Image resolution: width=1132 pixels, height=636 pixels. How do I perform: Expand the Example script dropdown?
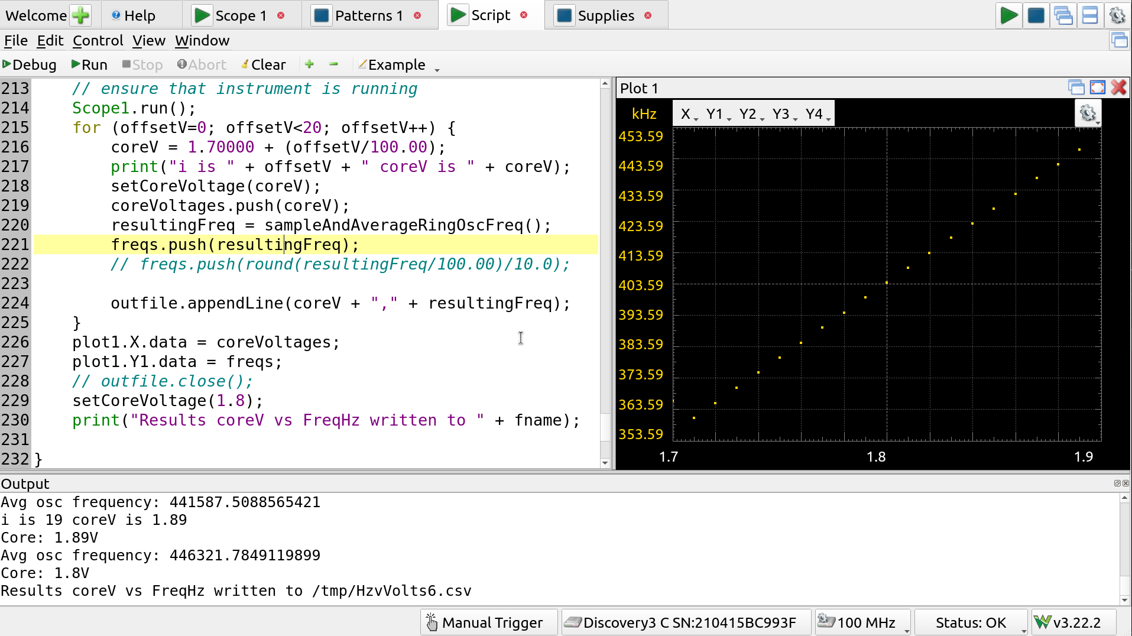pyautogui.click(x=437, y=68)
